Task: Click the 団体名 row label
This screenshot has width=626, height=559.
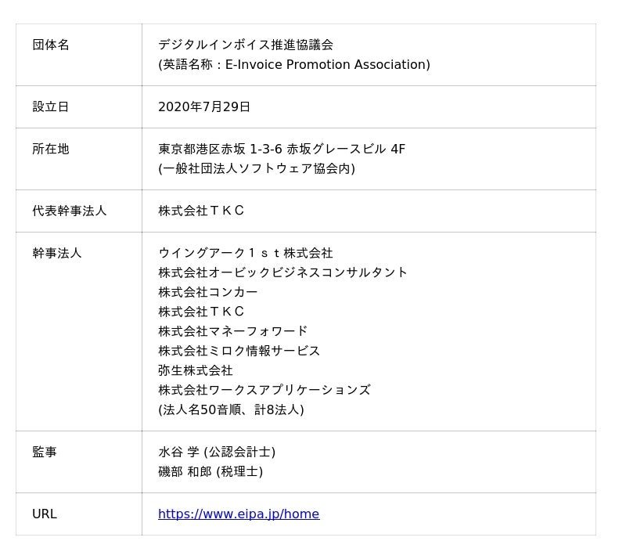Action: click(x=51, y=45)
